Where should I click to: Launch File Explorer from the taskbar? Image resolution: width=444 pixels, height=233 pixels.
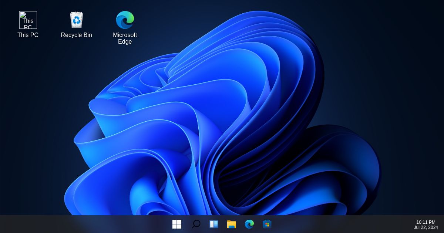tap(232, 224)
